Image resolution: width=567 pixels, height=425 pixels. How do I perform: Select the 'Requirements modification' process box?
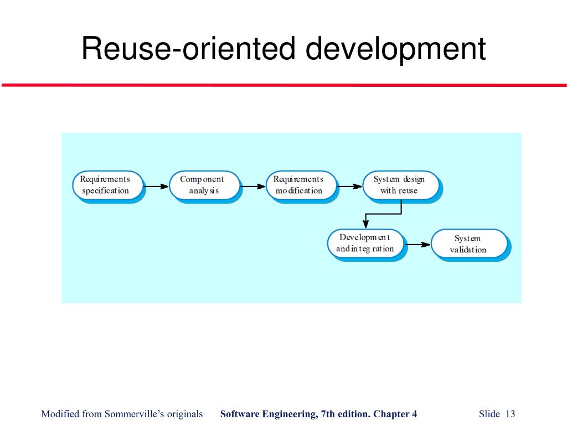click(301, 185)
